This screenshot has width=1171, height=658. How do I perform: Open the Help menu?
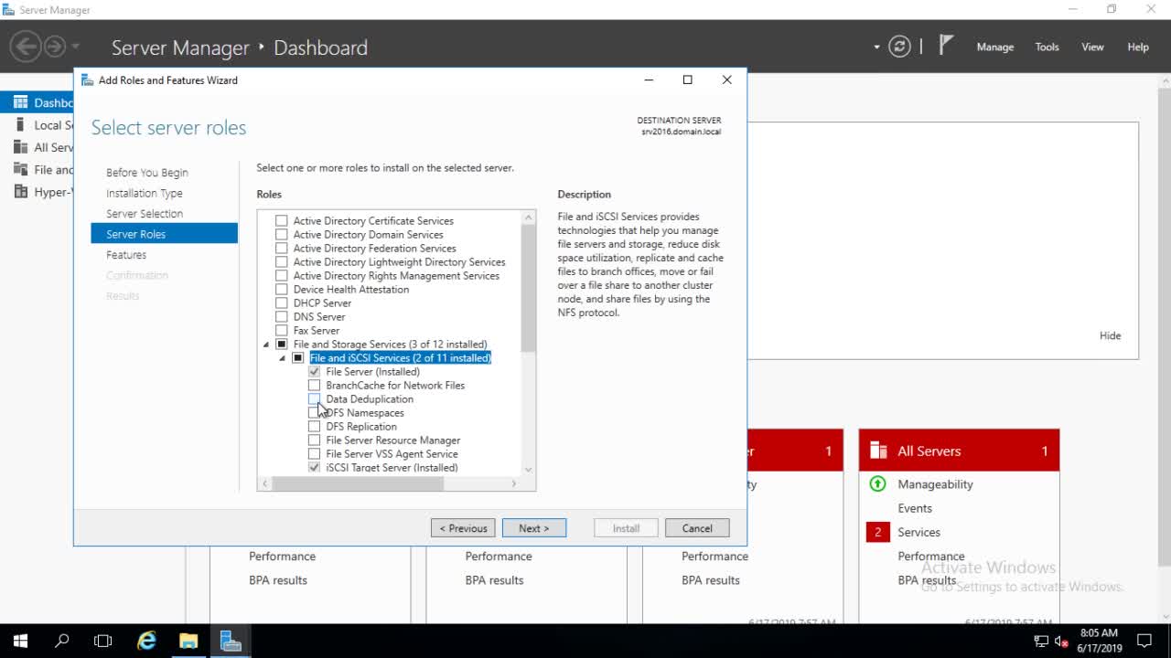(x=1138, y=47)
